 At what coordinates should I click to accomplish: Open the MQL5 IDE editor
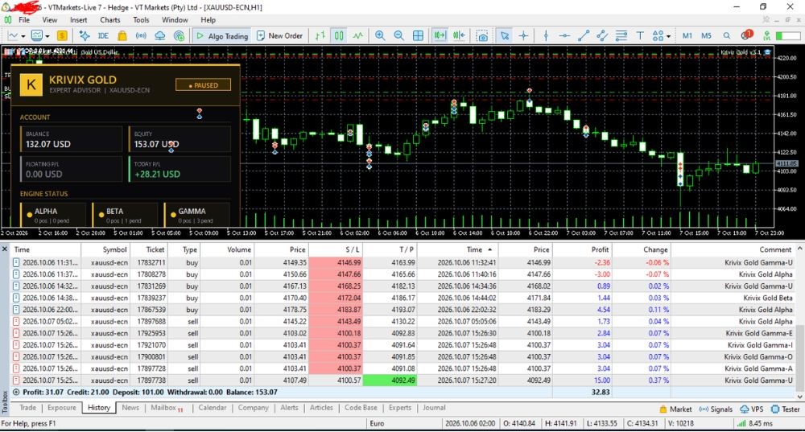[x=103, y=36]
